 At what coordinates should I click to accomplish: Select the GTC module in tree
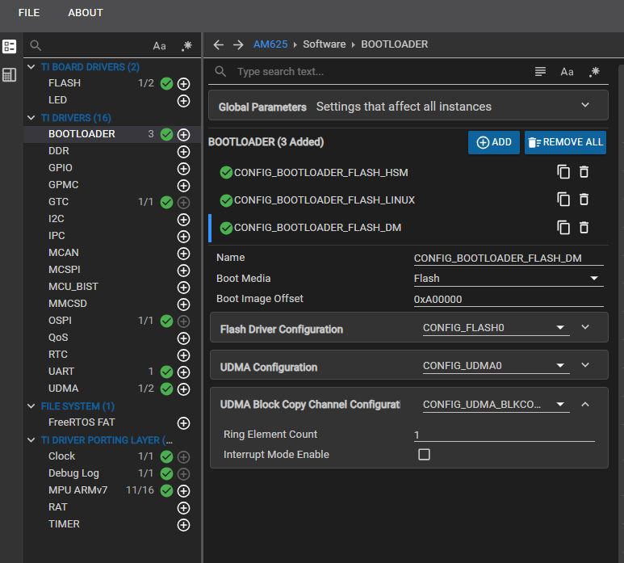tap(58, 202)
